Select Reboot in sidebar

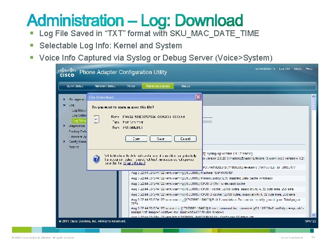tap(74, 147)
